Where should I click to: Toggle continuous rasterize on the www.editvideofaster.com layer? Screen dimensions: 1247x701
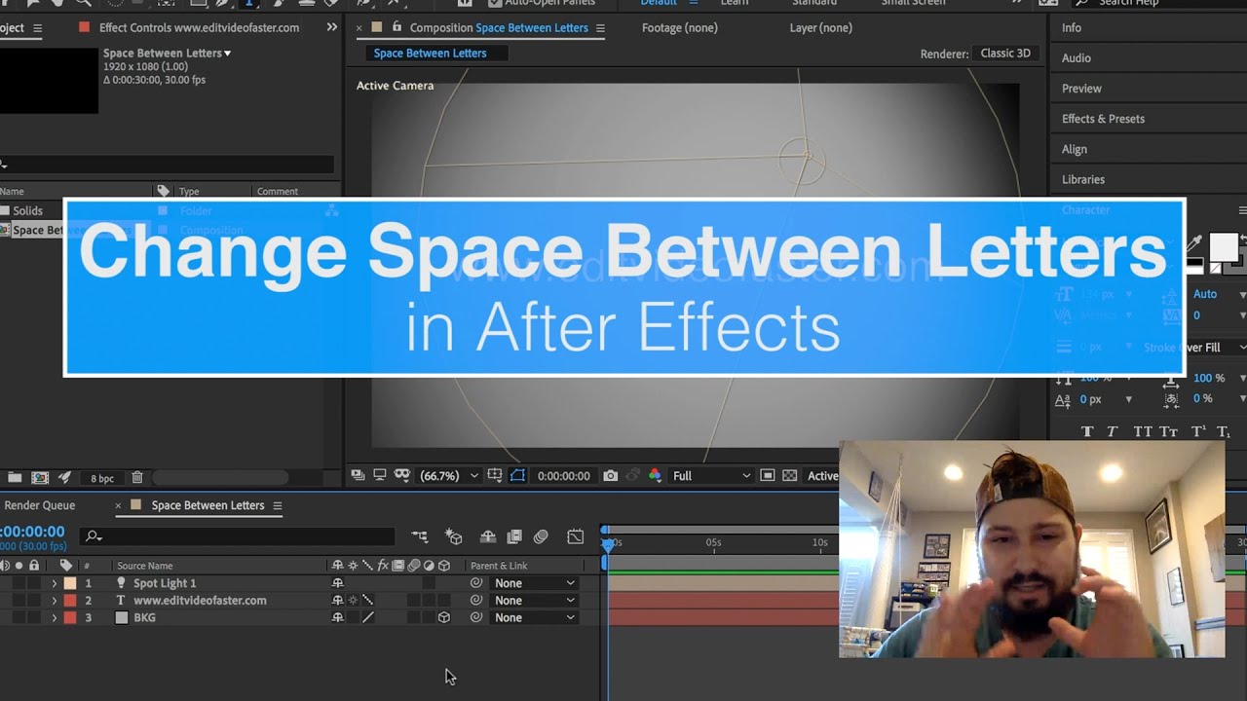tap(353, 601)
